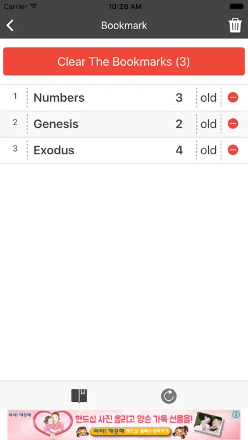Select chapter 2 of Genesis
The image size is (248, 440).
[179, 124]
